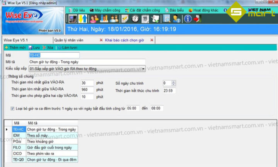Image resolution: width=278 pixels, height=167 pixels.
Task: Toggle the Loại bỏ giờ ra ca đêm checkbox
Action: (x=12, y=109)
